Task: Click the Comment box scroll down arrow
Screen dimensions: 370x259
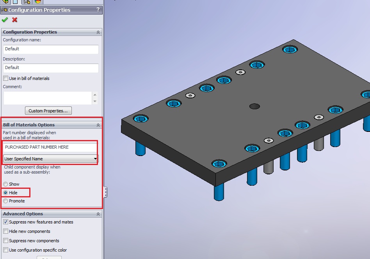Action: [95, 101]
